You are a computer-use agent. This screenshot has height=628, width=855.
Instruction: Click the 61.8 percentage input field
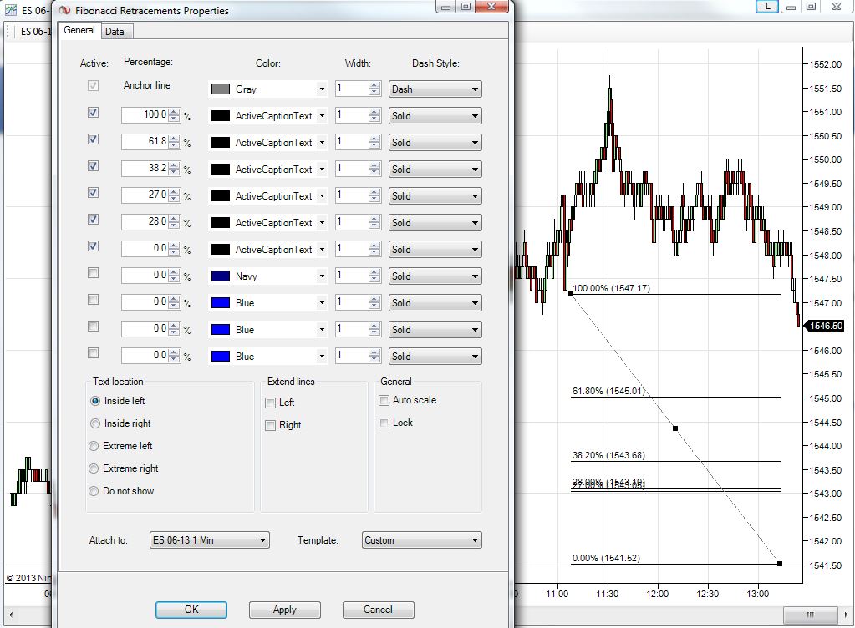click(145, 142)
